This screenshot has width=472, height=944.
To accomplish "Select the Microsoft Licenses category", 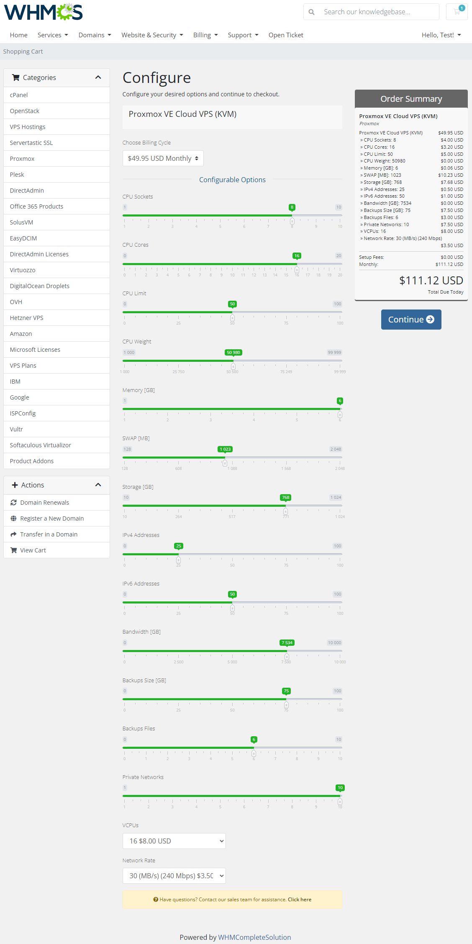I will click(x=56, y=350).
